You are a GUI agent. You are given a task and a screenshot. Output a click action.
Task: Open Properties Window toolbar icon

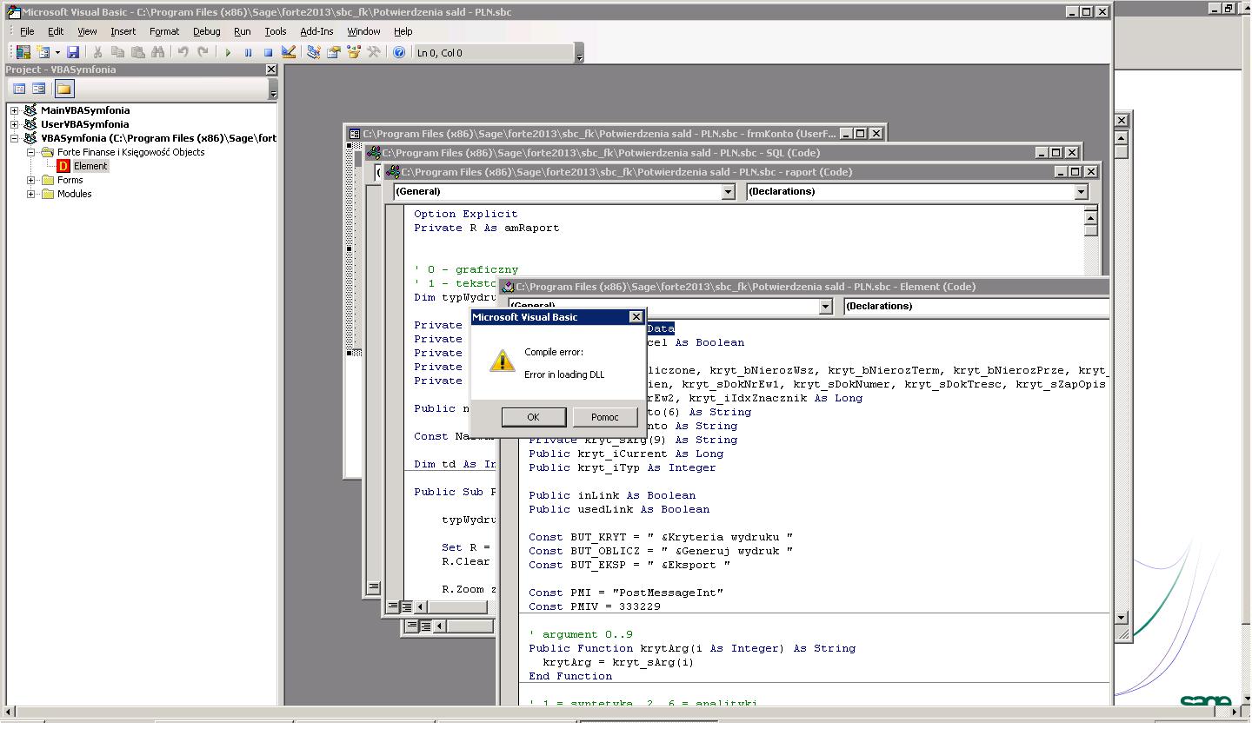pos(333,52)
